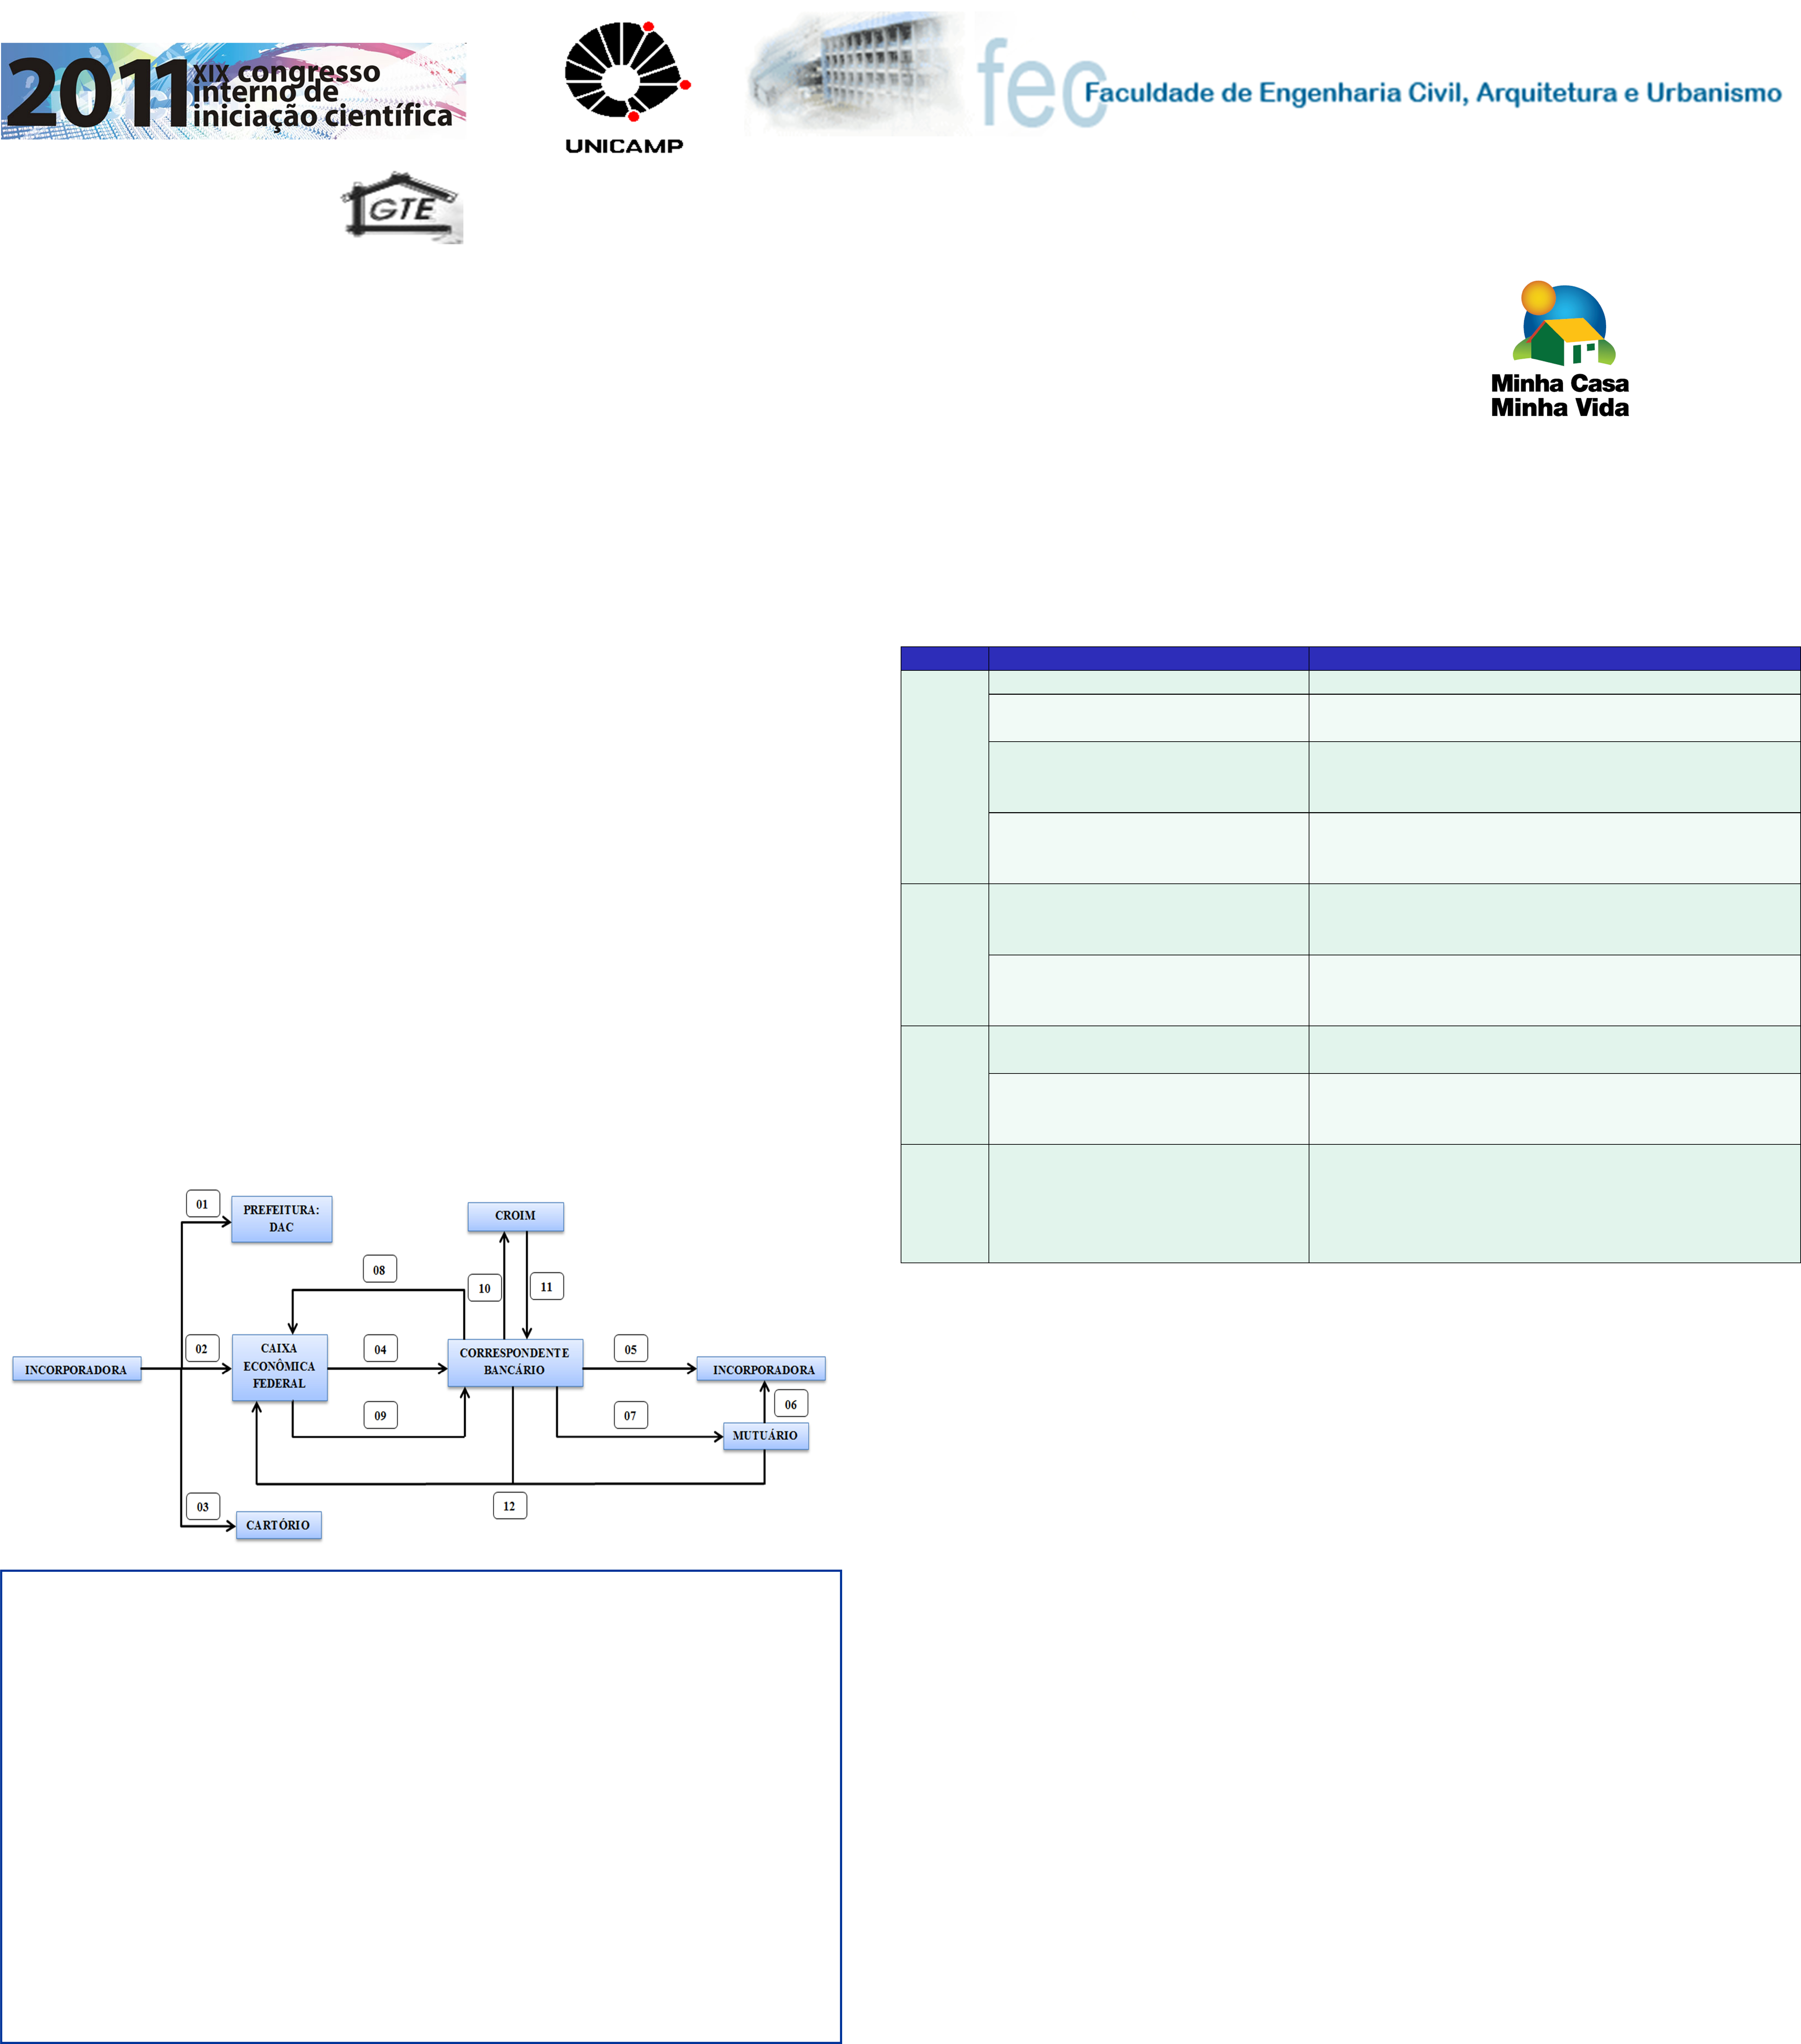Click step label 06 above MUTUÁRIO
Image resolution: width=1801 pixels, height=2044 pixels.
point(791,1404)
